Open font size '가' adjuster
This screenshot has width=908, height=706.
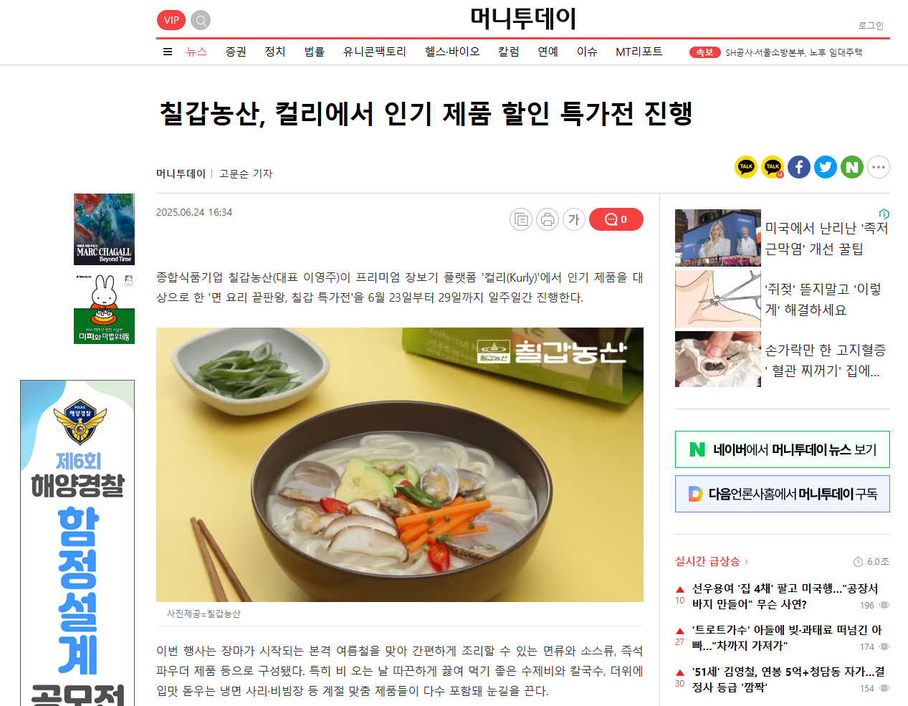pos(574,219)
